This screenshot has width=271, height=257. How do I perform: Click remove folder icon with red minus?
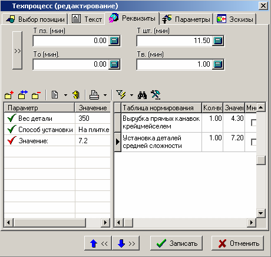click(x=36, y=95)
